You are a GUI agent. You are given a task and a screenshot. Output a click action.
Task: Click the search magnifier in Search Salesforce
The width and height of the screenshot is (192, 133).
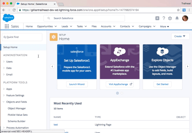(49, 18)
